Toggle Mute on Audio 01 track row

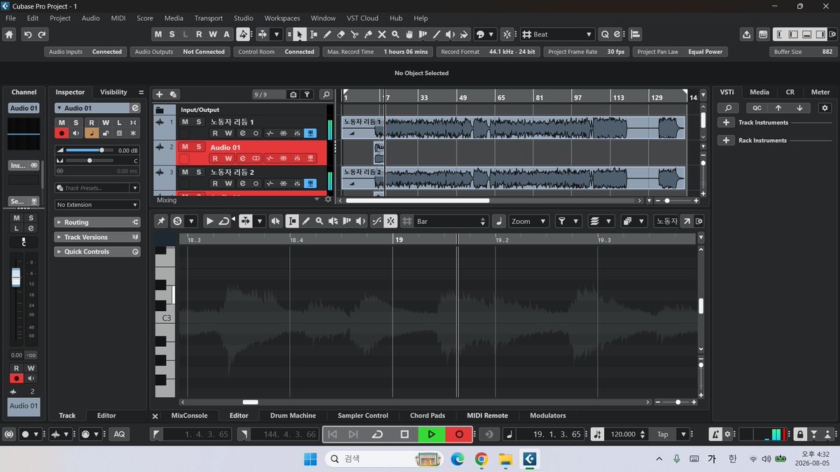click(x=185, y=147)
